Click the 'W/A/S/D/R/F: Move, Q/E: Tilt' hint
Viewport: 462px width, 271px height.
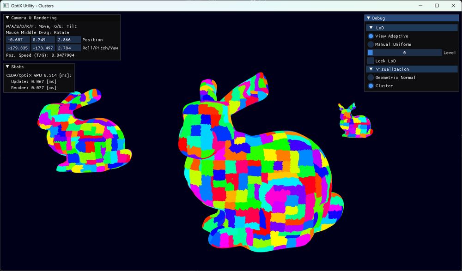pyautogui.click(x=41, y=26)
